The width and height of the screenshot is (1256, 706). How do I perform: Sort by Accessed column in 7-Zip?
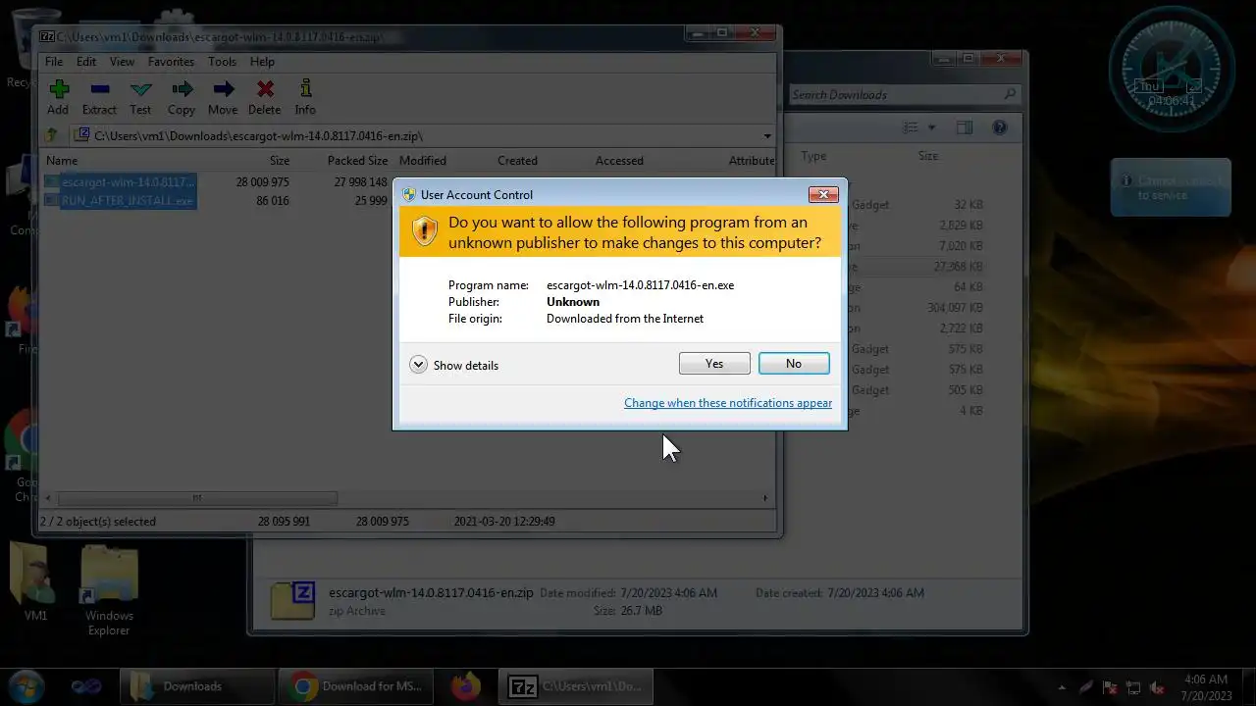click(619, 161)
